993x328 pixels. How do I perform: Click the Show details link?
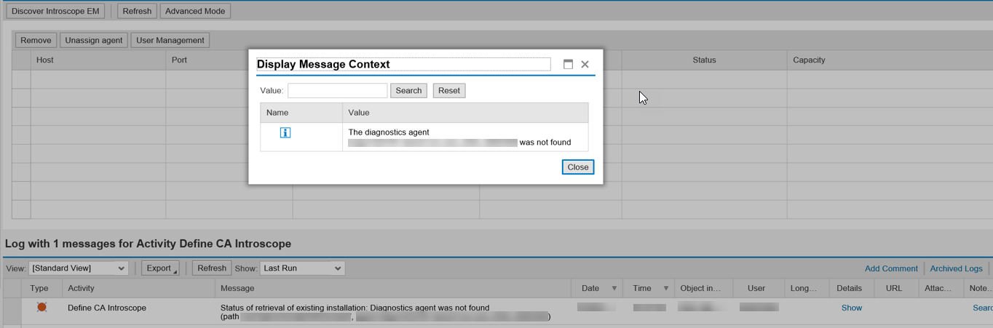pyautogui.click(x=851, y=308)
